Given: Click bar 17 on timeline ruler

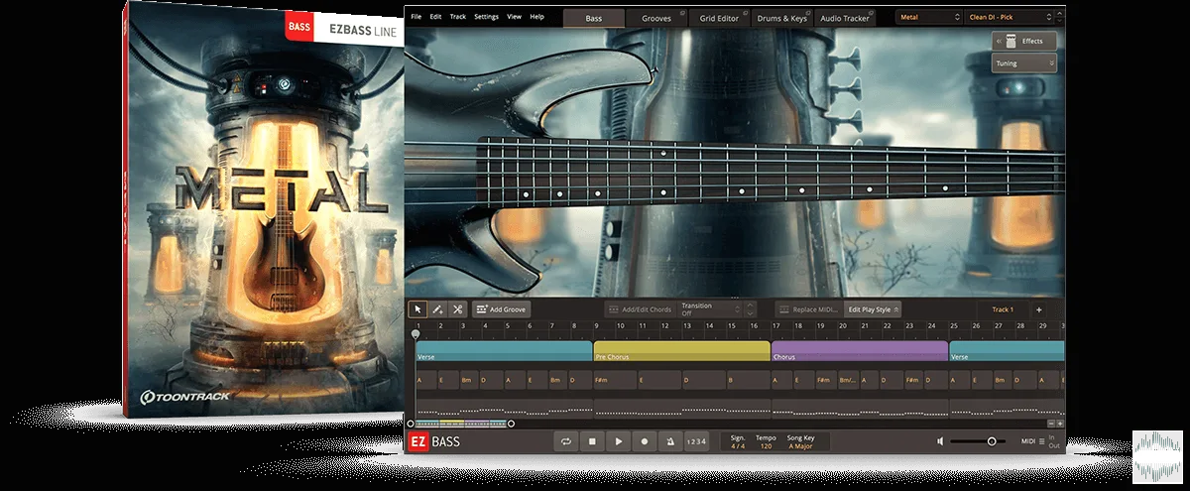Looking at the screenshot, I should [x=775, y=325].
